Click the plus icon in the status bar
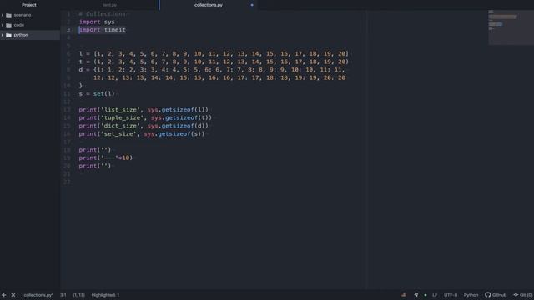 pos(3,295)
